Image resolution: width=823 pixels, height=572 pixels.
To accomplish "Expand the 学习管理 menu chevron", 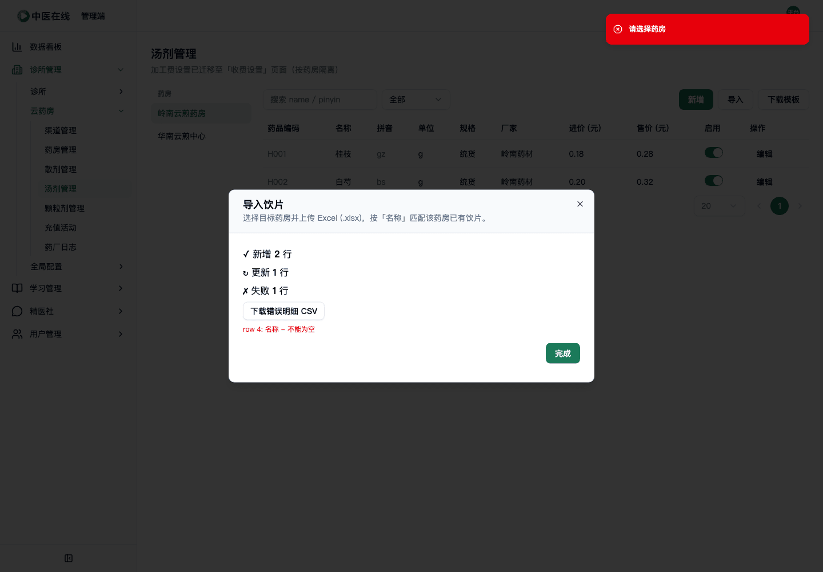I will pyautogui.click(x=121, y=288).
